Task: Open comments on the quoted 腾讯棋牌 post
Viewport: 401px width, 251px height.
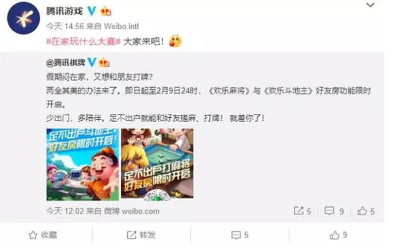Action: coord(334,211)
